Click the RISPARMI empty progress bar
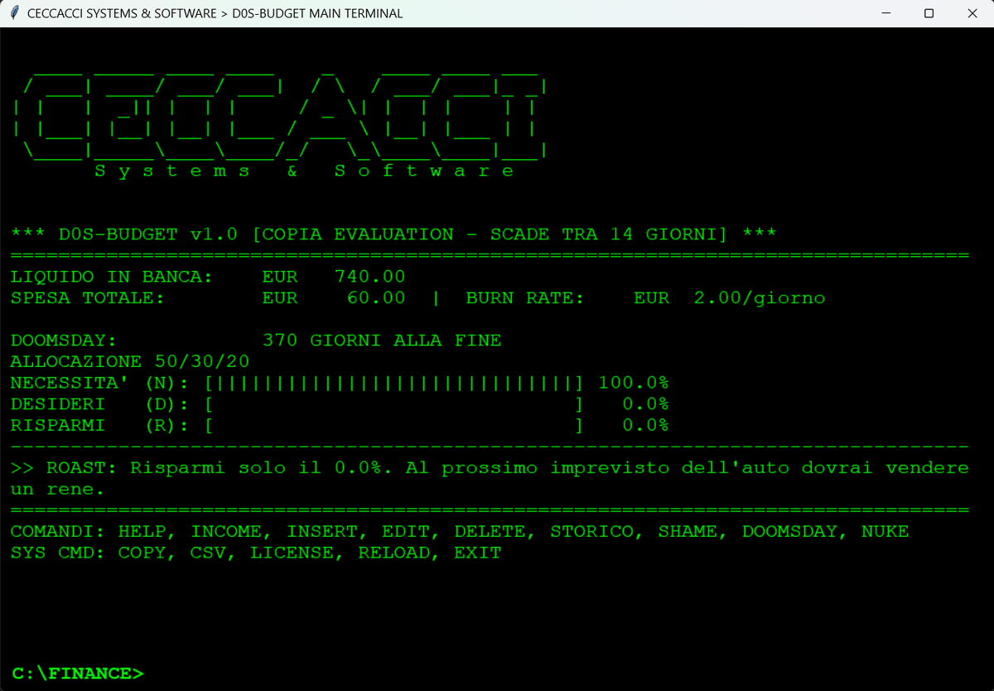The height and width of the screenshot is (691, 994). (x=394, y=426)
